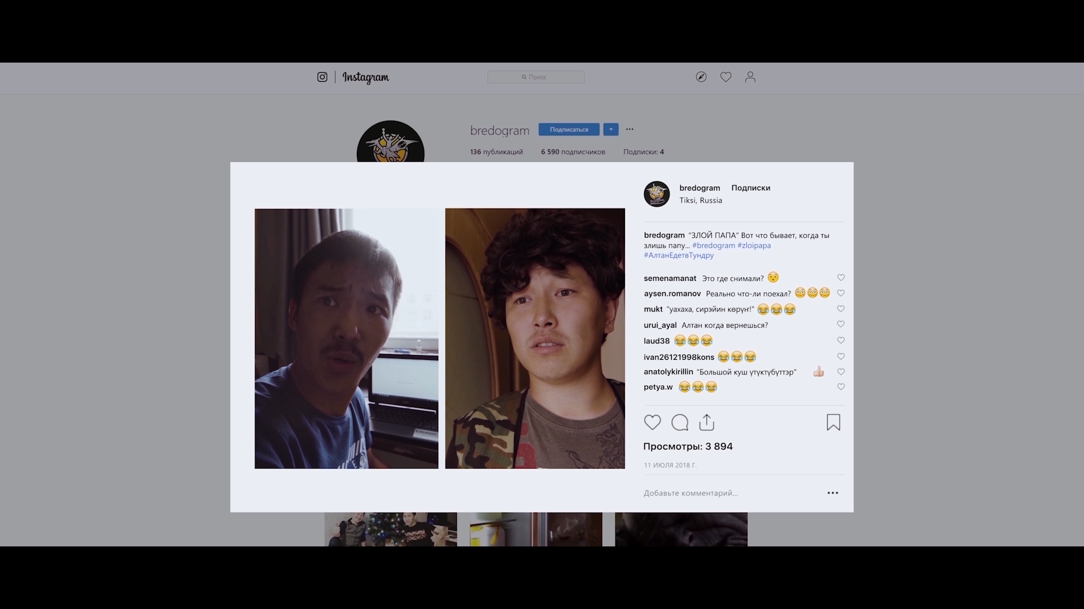Click the bredogram profile name heading

click(500, 131)
